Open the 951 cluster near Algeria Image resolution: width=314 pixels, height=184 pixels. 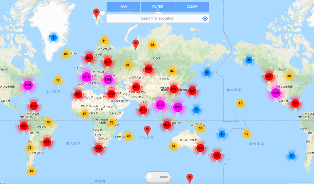pos(78,94)
